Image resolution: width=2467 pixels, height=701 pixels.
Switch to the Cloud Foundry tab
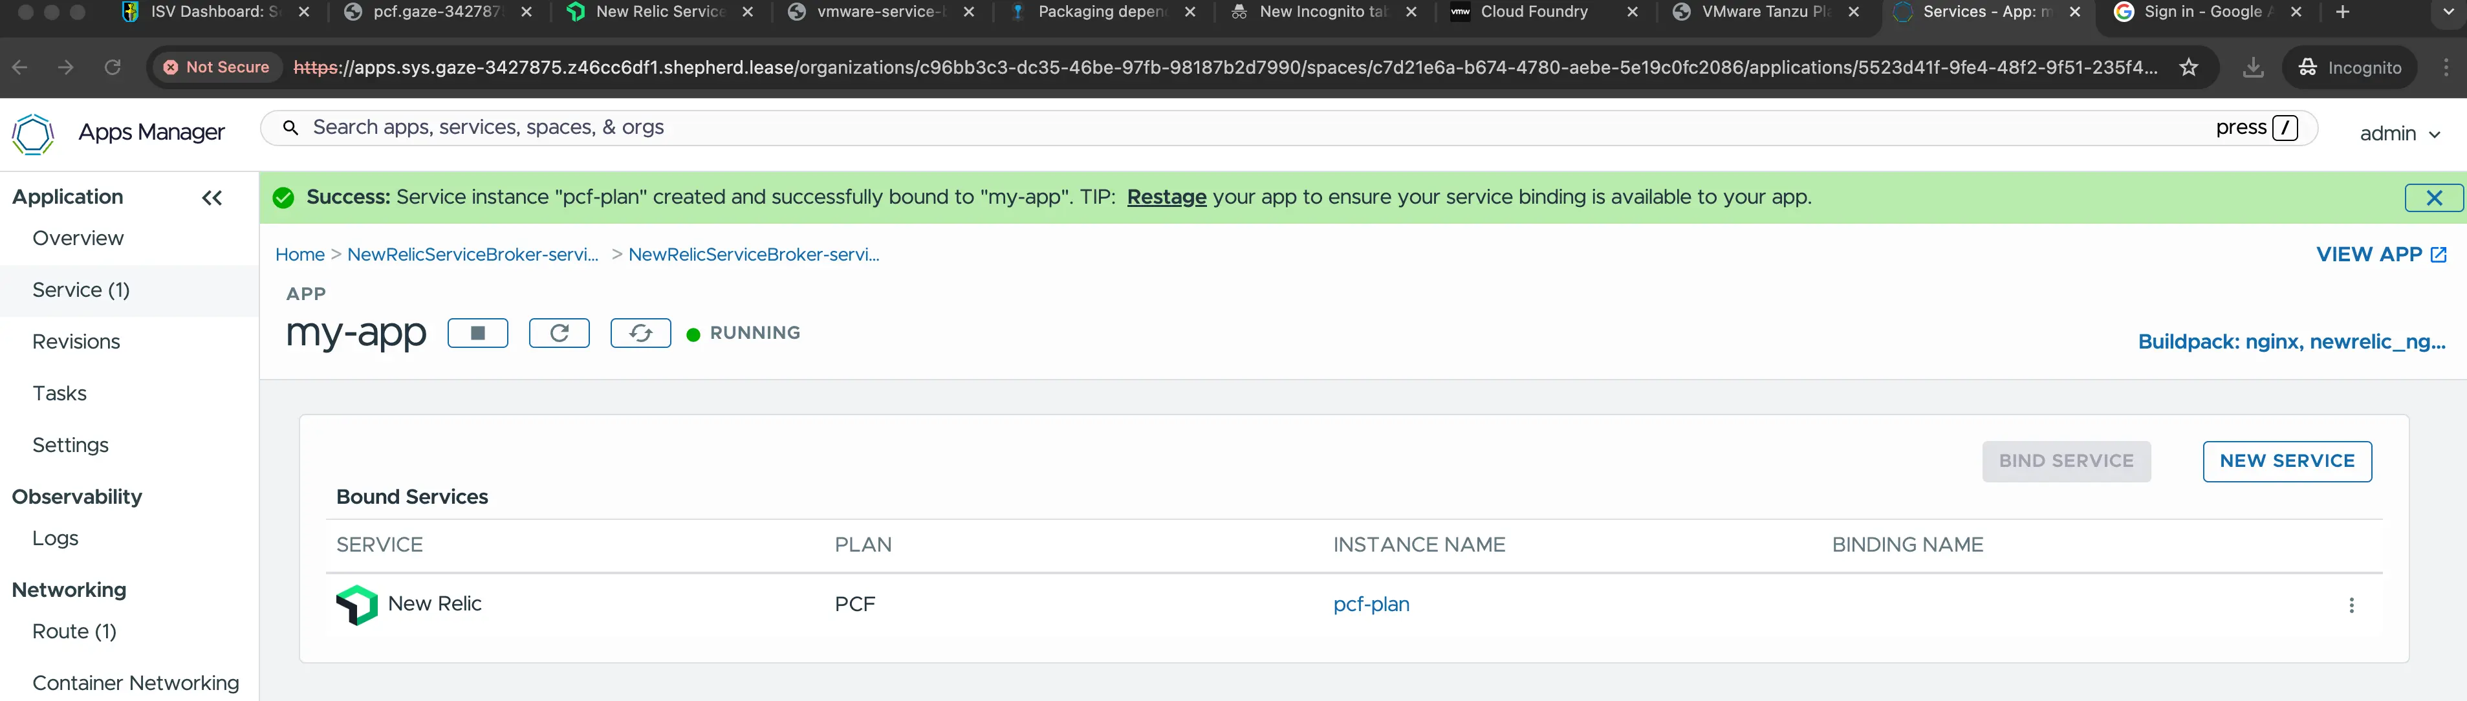click(1533, 12)
